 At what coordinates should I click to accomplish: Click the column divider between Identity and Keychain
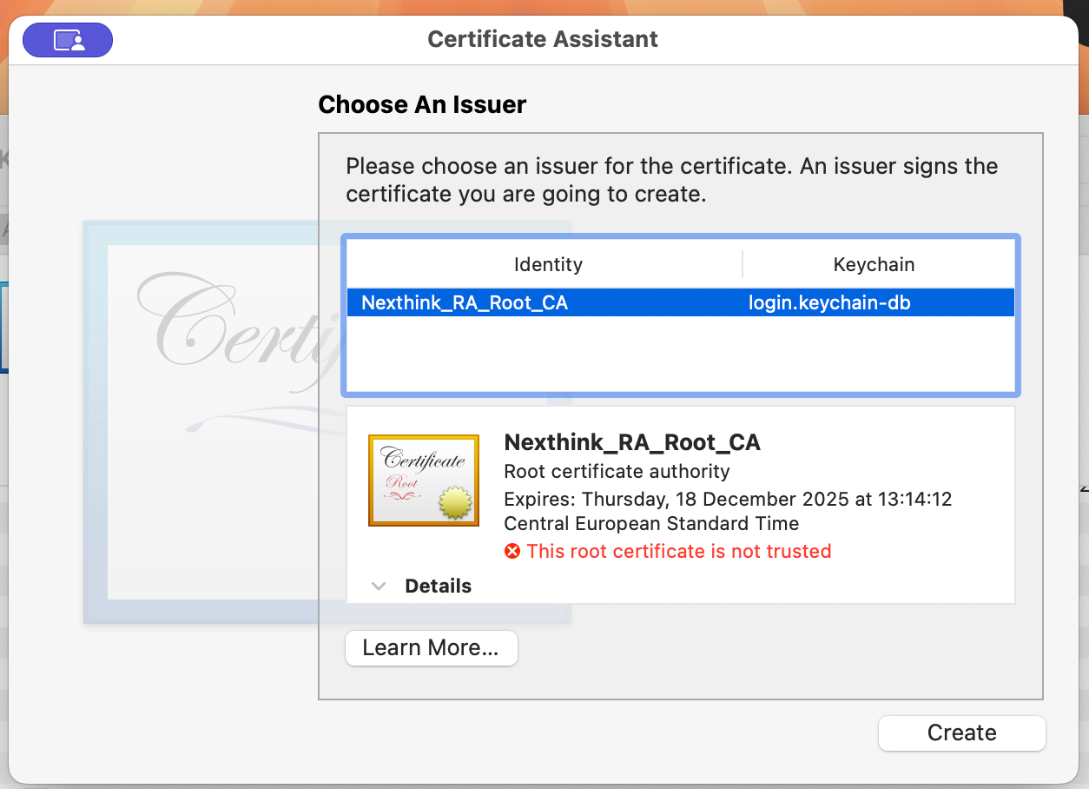pos(742,264)
